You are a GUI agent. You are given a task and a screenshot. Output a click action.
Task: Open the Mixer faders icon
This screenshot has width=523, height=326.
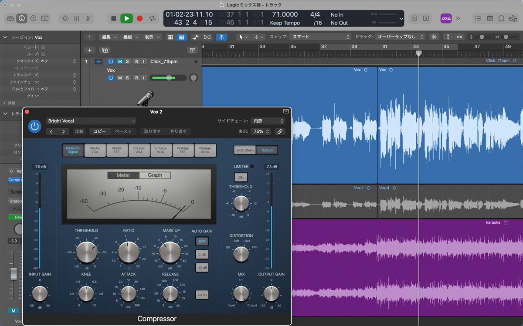coord(76,18)
